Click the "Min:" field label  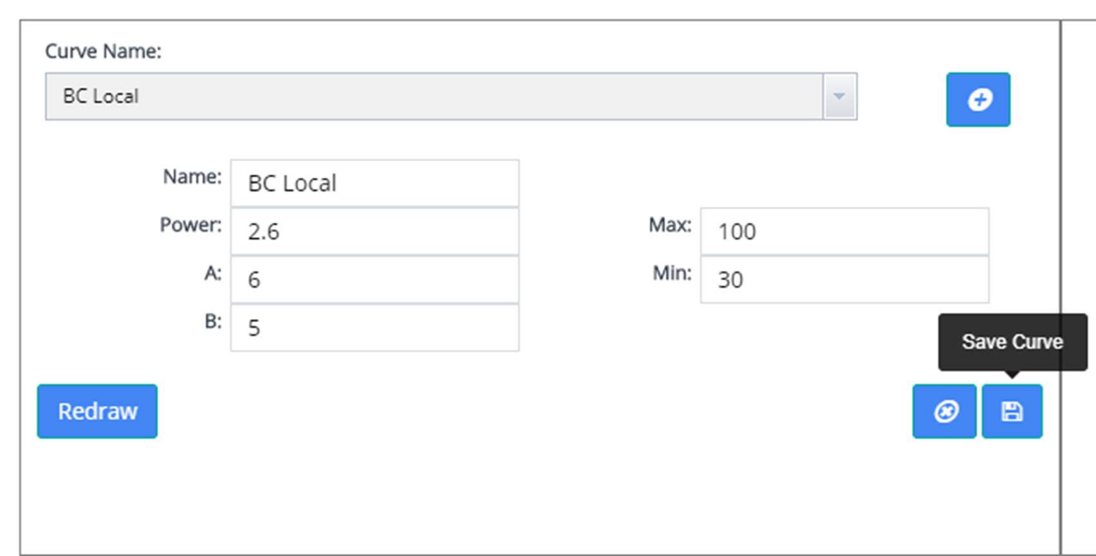pos(672,273)
